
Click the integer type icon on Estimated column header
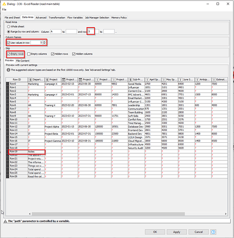214,79
